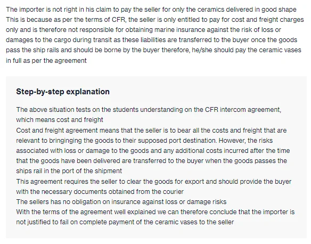311x244 pixels.
Task: Click the line starting 'that the goods have been delivered'
Action: coord(152,161)
